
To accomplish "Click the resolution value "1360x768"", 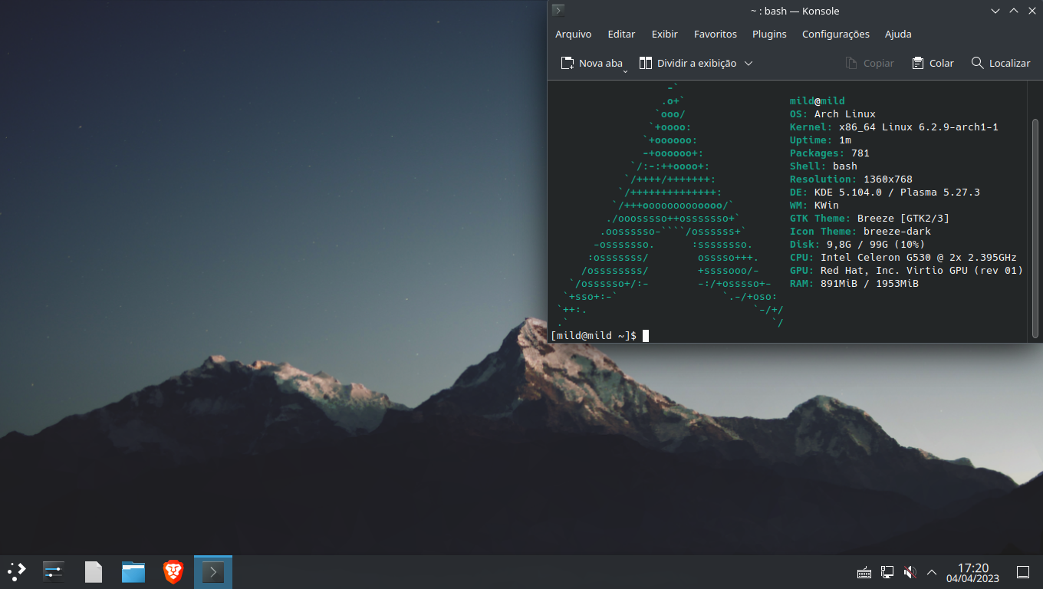I will tap(888, 179).
